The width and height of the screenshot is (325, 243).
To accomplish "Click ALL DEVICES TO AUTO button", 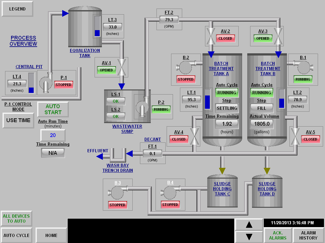I will 17,219.
